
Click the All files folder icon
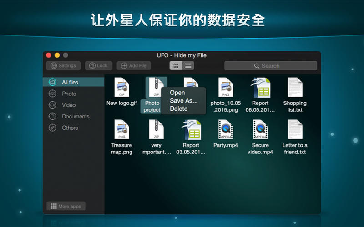tap(52, 82)
